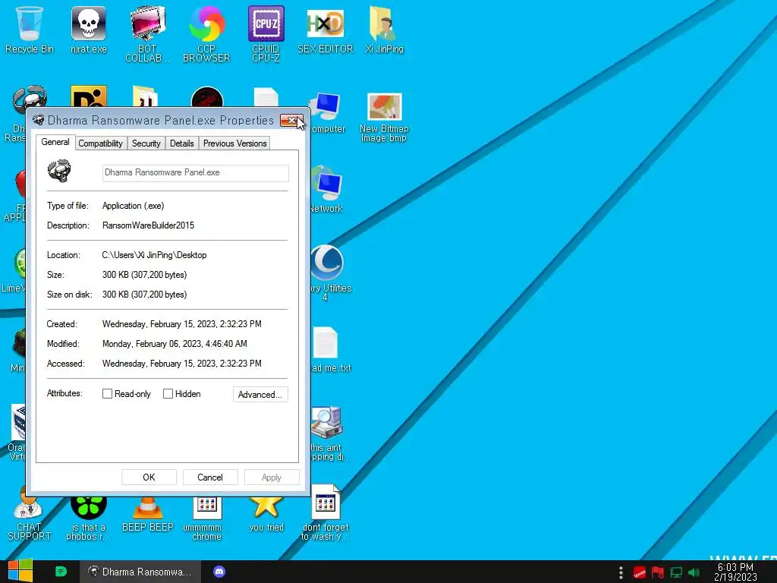Select the 'this aint' magnifier computer icon
The image size is (777, 583).
[x=328, y=433]
